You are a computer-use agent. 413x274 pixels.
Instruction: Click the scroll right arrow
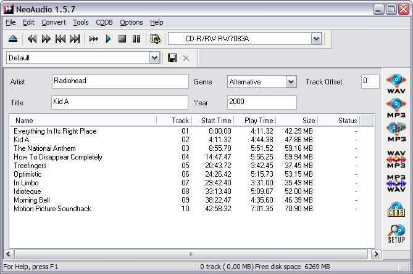[x=376, y=254]
